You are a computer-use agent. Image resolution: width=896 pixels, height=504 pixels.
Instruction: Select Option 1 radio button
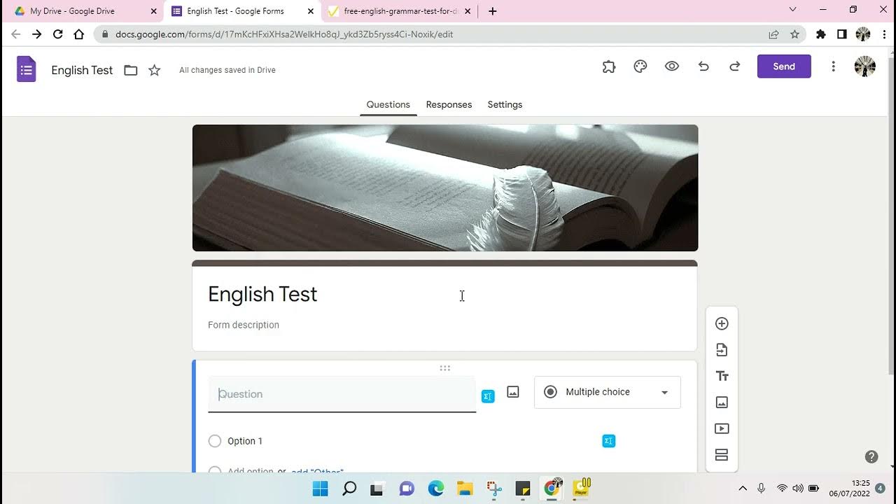point(215,441)
